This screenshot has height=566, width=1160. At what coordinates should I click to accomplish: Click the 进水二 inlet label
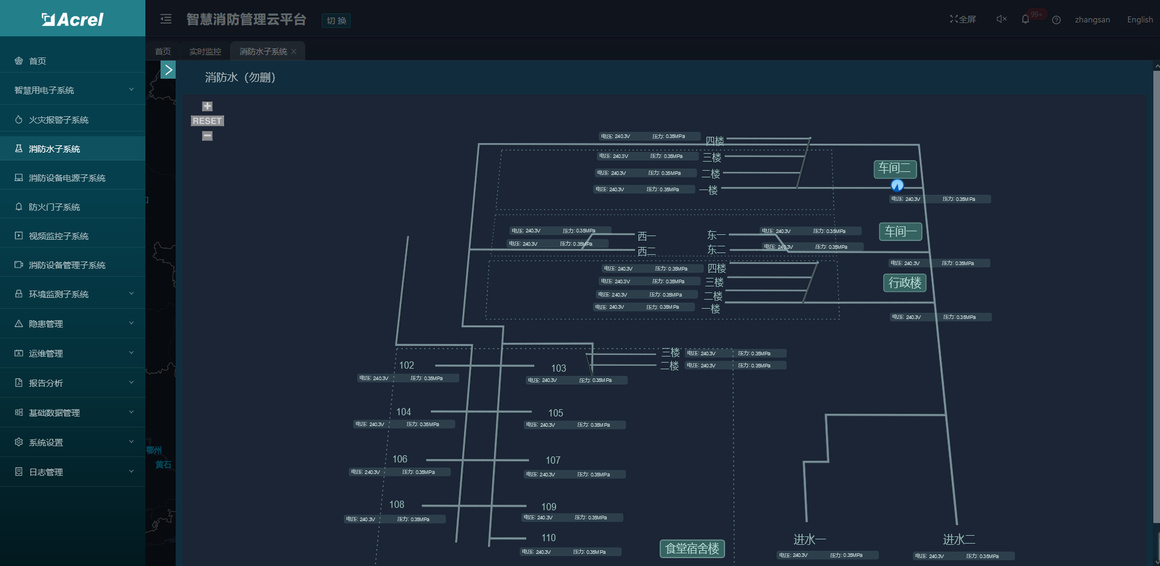point(959,539)
